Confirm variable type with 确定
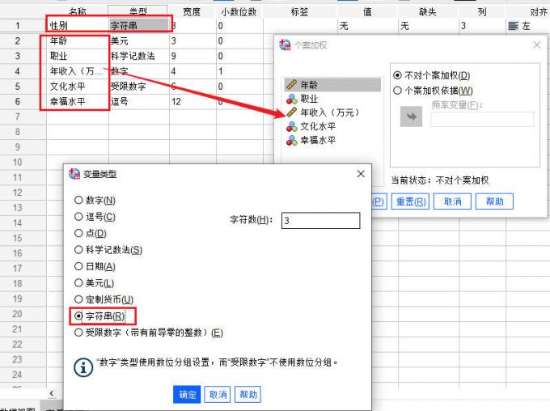This screenshot has width=550, height=411. [187, 395]
